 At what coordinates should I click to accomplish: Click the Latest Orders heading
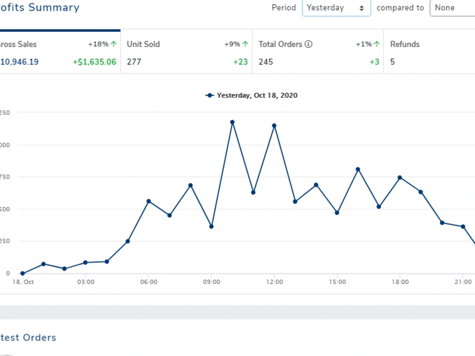28,337
